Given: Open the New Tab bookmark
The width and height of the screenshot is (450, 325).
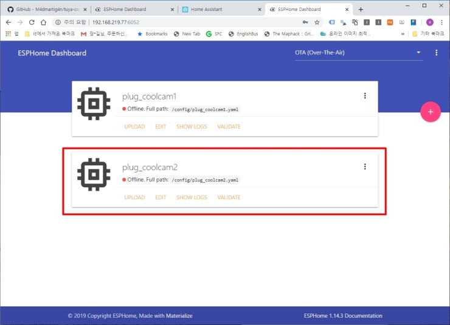Looking at the screenshot, I should point(187,34).
